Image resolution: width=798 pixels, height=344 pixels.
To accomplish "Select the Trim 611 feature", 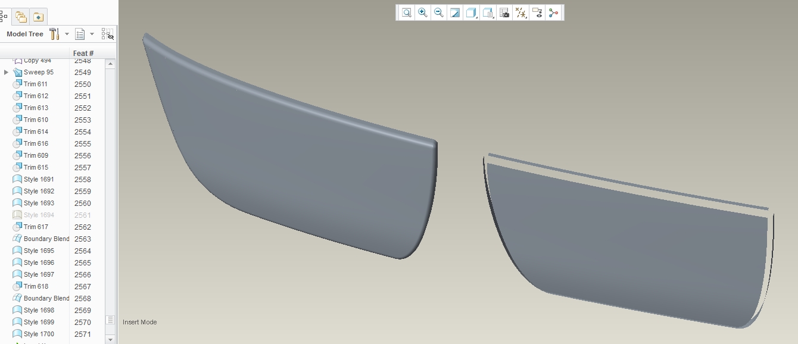I will coord(36,84).
